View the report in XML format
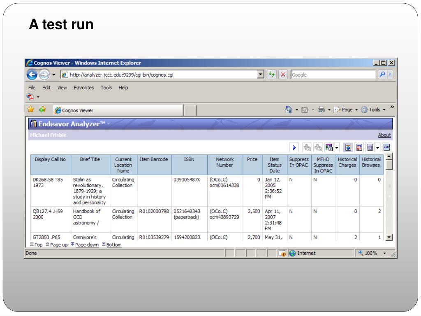Screen dimensions: 421x316 [386, 148]
